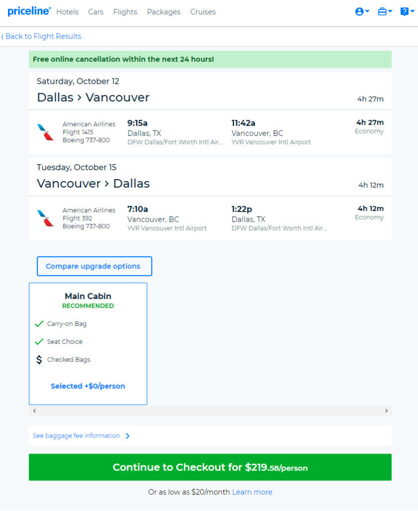This screenshot has height=511, width=418.
Task: Click scroll right arrow on fare options
Action: (x=387, y=411)
